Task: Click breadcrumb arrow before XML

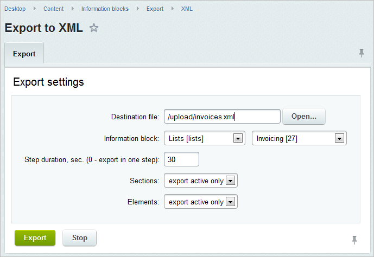Action: (x=173, y=9)
